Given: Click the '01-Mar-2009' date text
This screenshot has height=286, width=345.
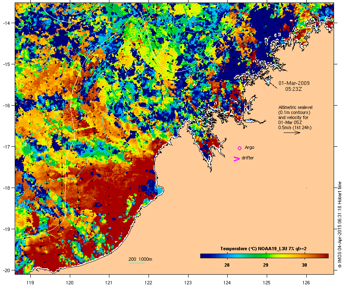Looking at the screenshot, I should pos(294,83).
